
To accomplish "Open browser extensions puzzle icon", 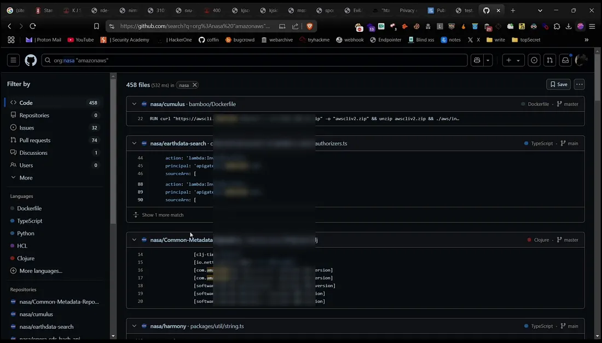I will coord(557,26).
